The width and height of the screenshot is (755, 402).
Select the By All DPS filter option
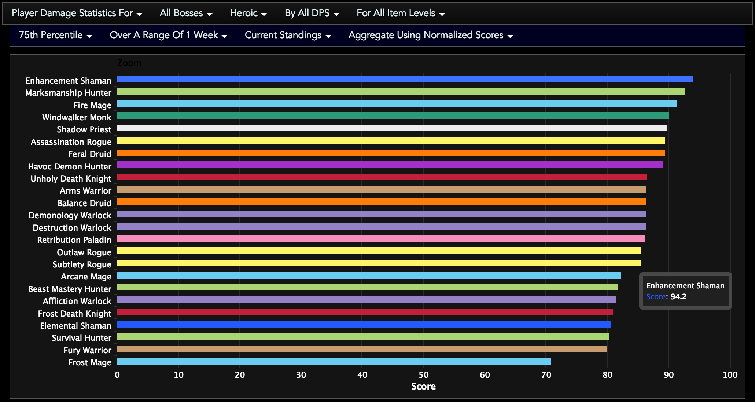tap(307, 14)
